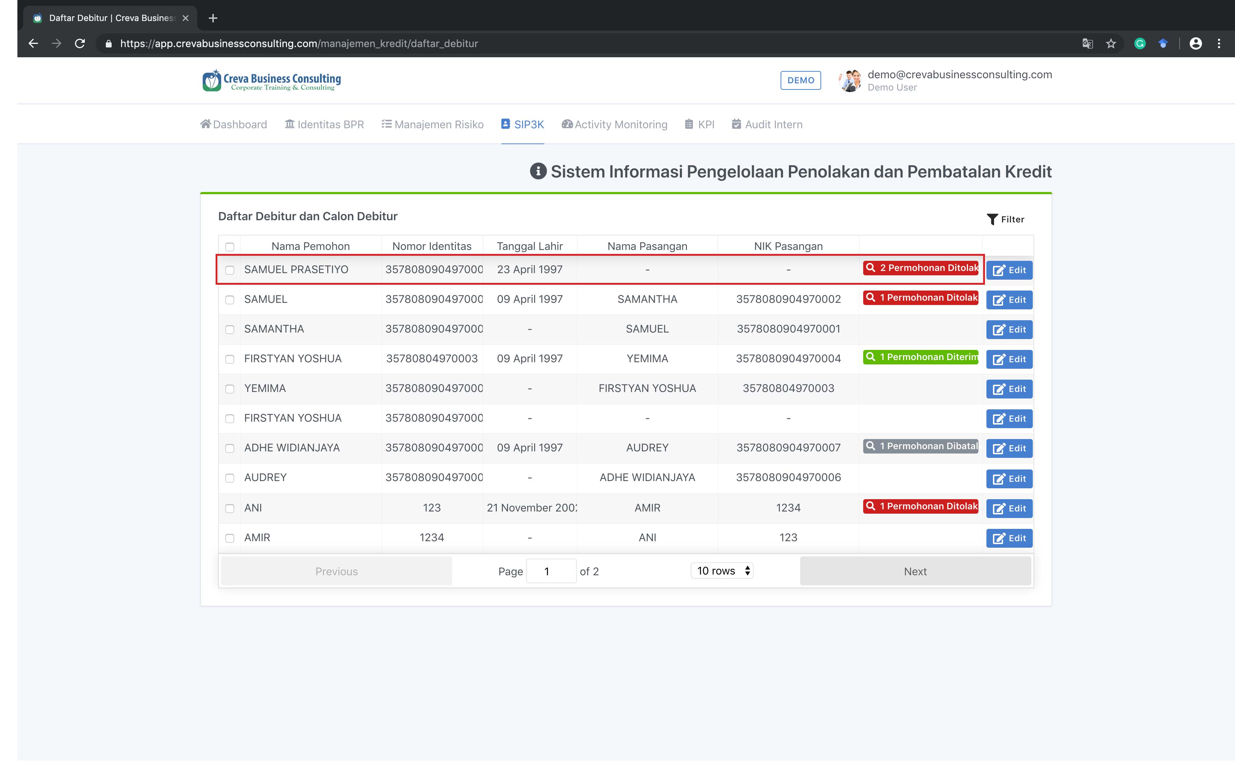
Task: Edit the YEMIMA record
Action: (x=1009, y=389)
